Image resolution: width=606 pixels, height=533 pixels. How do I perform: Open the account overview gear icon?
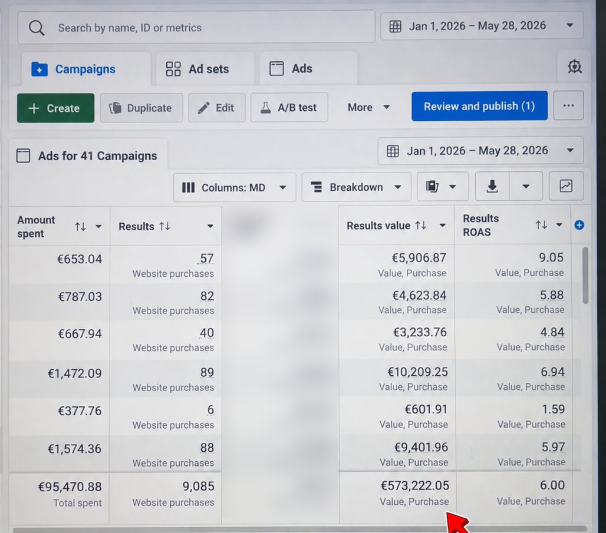click(x=574, y=67)
